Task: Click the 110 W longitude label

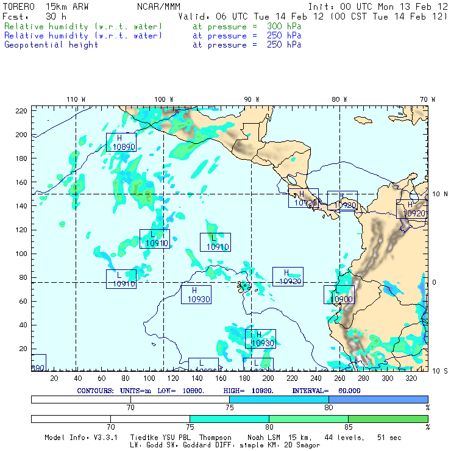Action: pyautogui.click(x=76, y=99)
